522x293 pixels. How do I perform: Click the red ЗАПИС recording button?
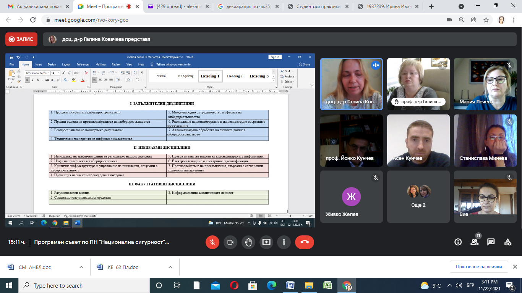(x=21, y=39)
